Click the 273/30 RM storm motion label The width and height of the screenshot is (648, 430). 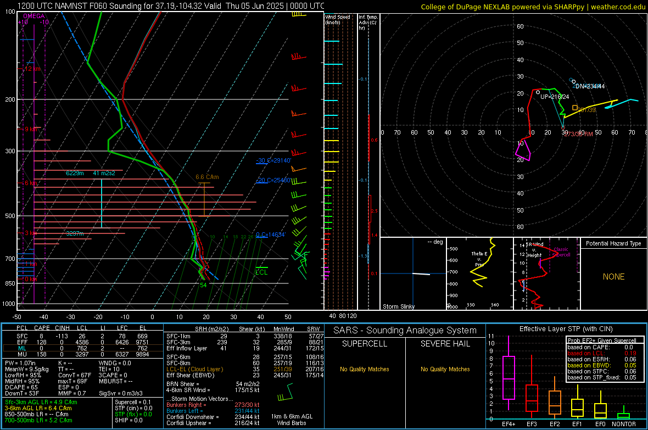[579, 134]
